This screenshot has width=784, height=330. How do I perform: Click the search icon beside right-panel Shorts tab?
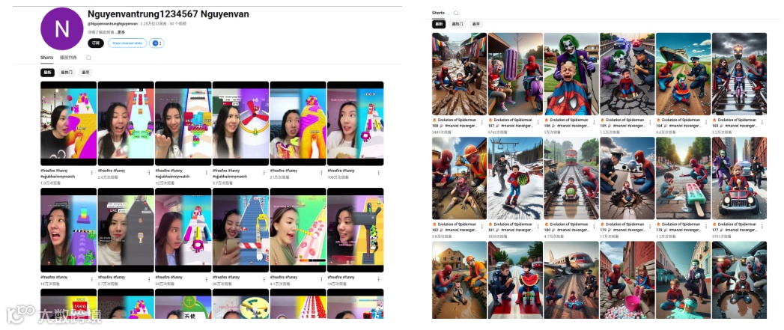tap(456, 13)
